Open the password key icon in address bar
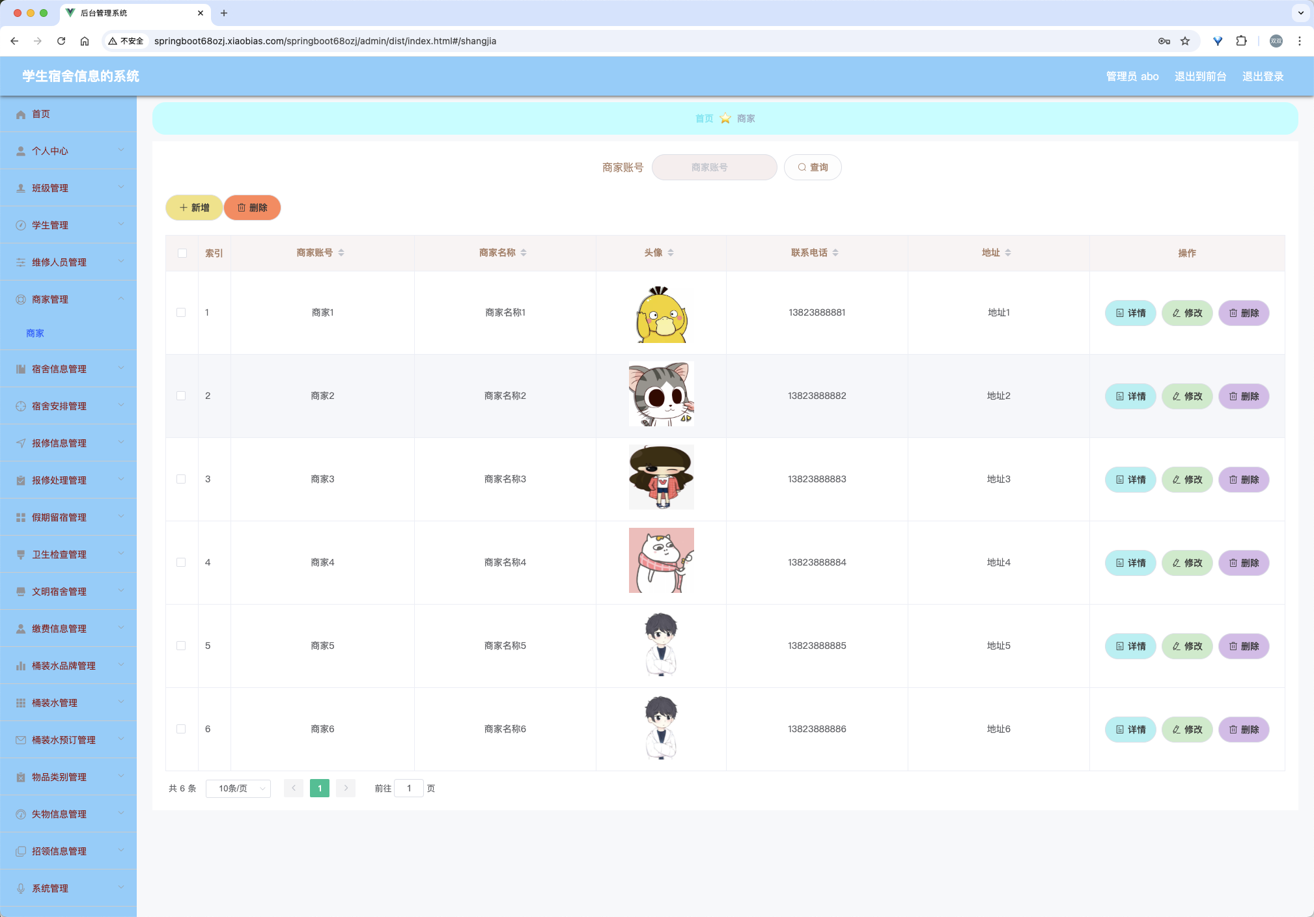 pos(1164,41)
